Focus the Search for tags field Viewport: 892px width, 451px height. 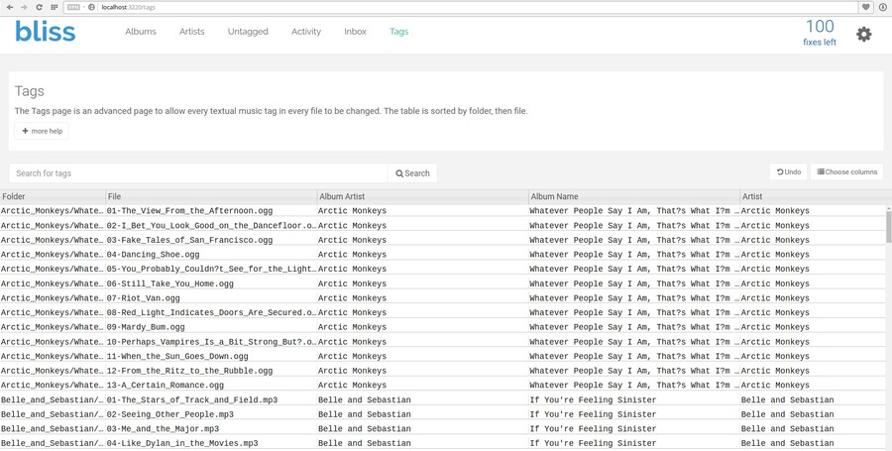[x=198, y=172]
